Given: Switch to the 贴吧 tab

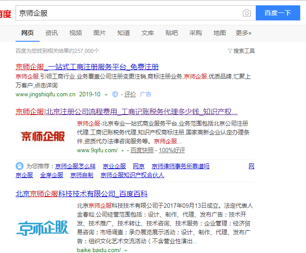Looking at the screenshot, I should click(x=172, y=33).
